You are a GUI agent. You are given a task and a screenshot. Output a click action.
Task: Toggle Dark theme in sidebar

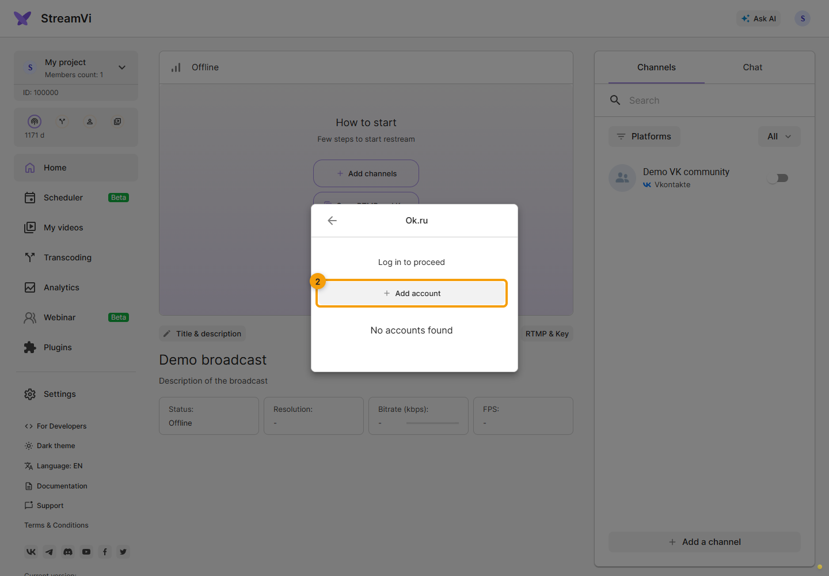50,446
